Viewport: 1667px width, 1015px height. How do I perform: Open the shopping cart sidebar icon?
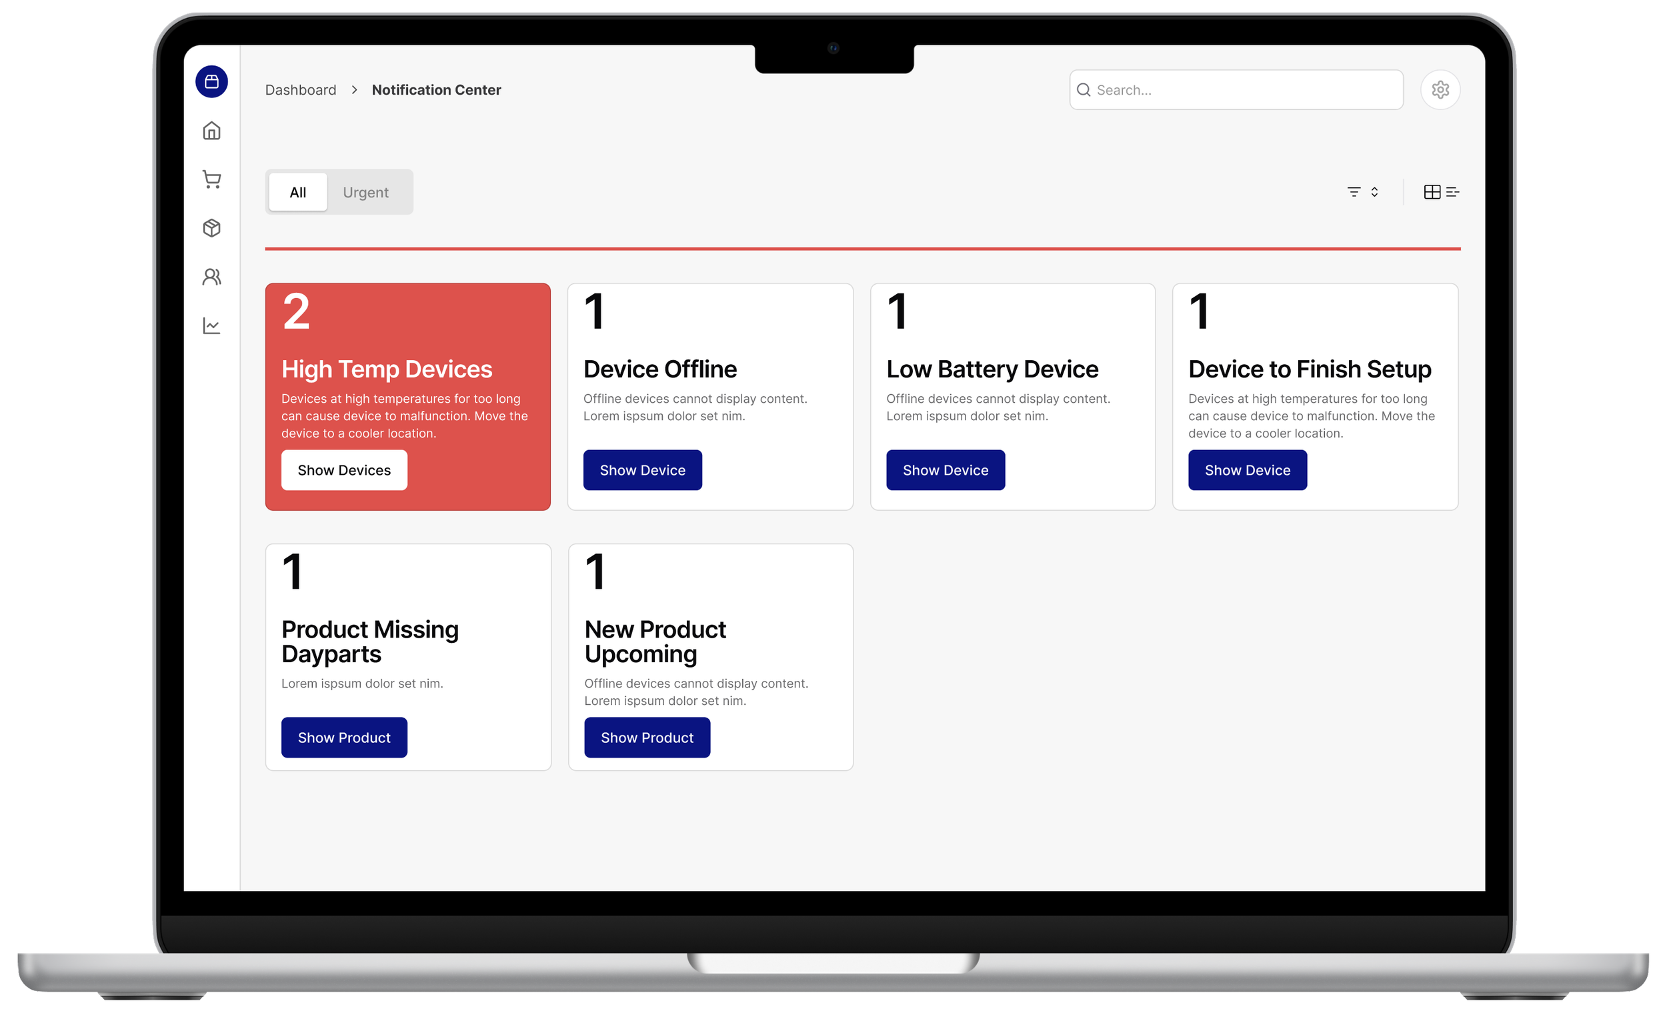[212, 179]
